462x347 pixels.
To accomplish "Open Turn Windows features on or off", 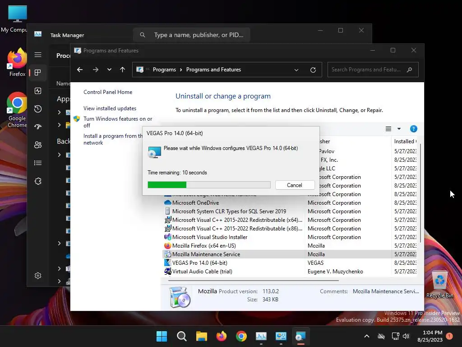I will point(118,122).
